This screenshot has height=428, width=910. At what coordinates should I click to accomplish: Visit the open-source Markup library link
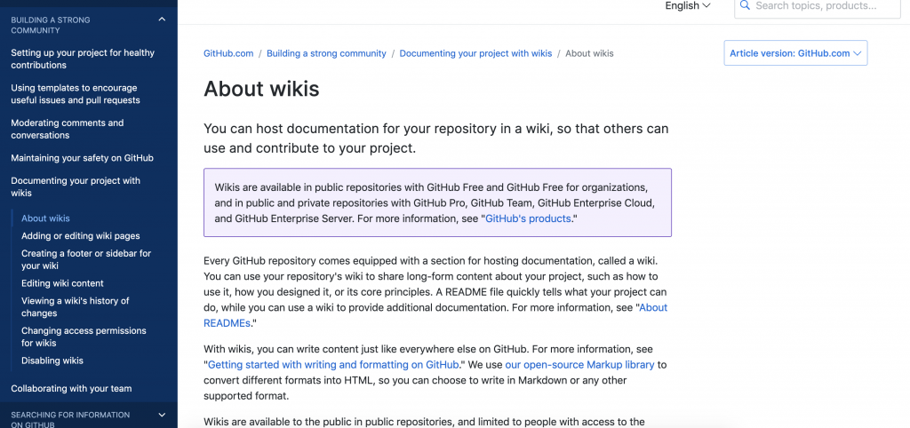(579, 365)
